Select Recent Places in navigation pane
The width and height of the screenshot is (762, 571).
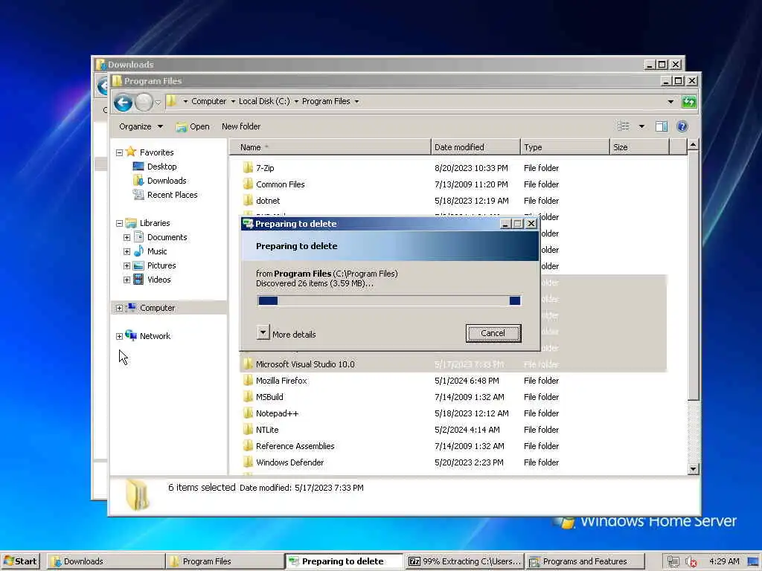tap(172, 195)
